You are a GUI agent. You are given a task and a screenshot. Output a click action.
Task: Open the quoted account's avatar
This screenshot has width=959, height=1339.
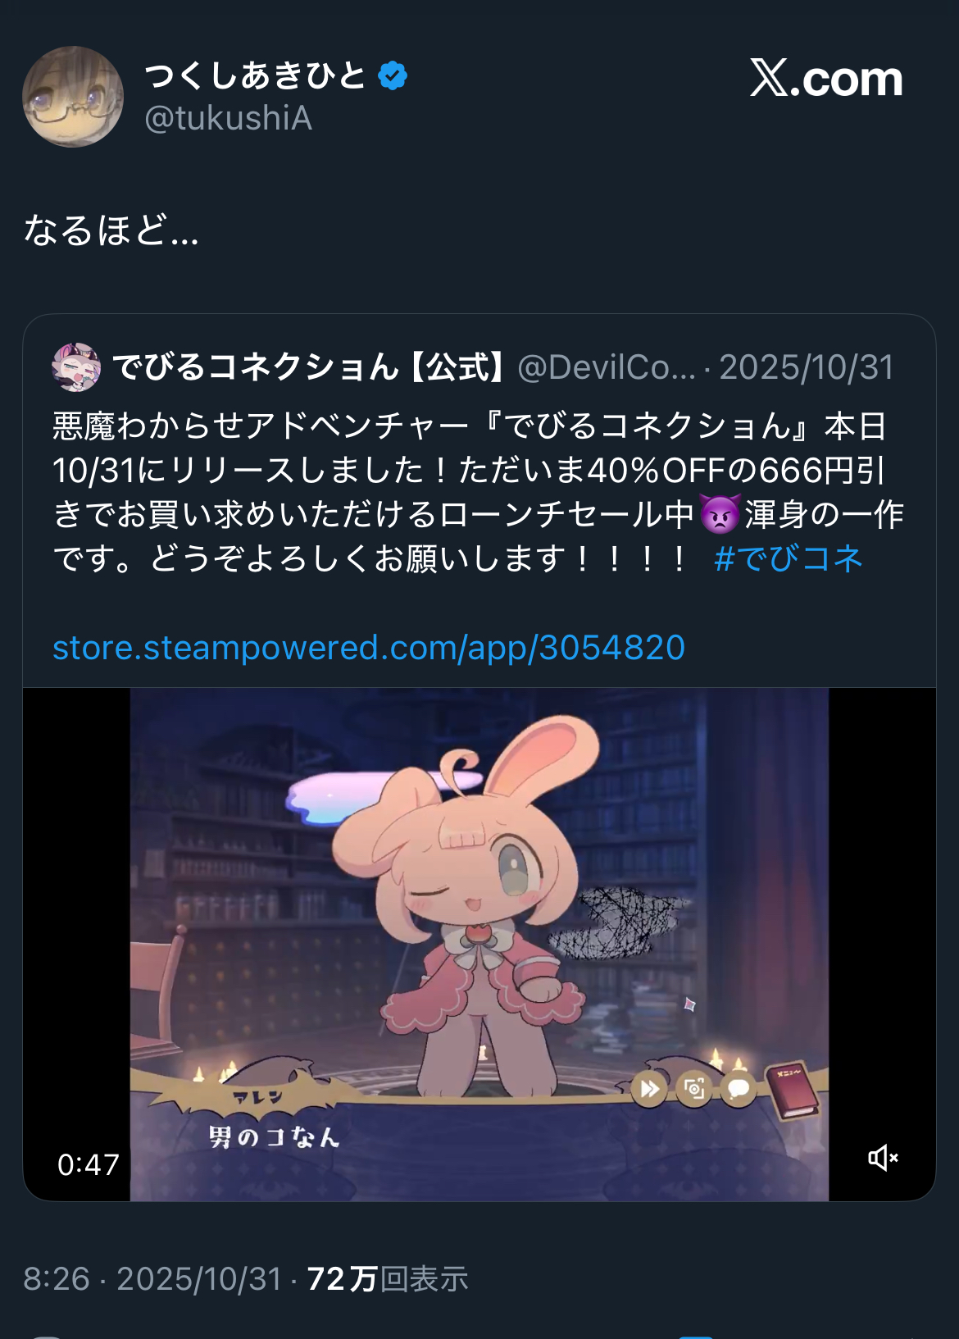(x=76, y=367)
